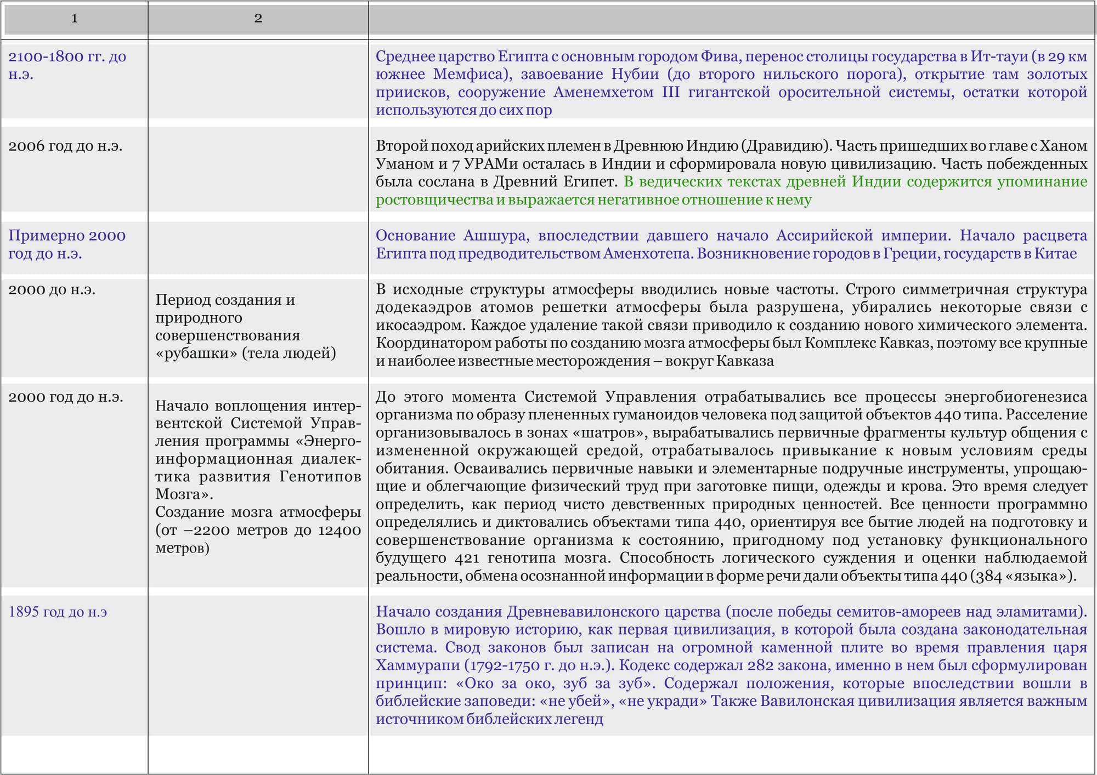
Task: Click text "«рубашки» (тела людей)"
Action: click(x=246, y=353)
